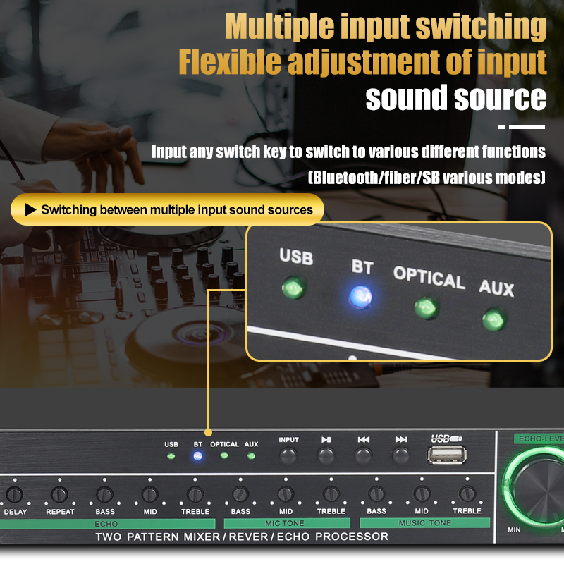Click the black triangle icon in the yellow banner
Viewport: 564px width, 564px height.
(x=30, y=209)
